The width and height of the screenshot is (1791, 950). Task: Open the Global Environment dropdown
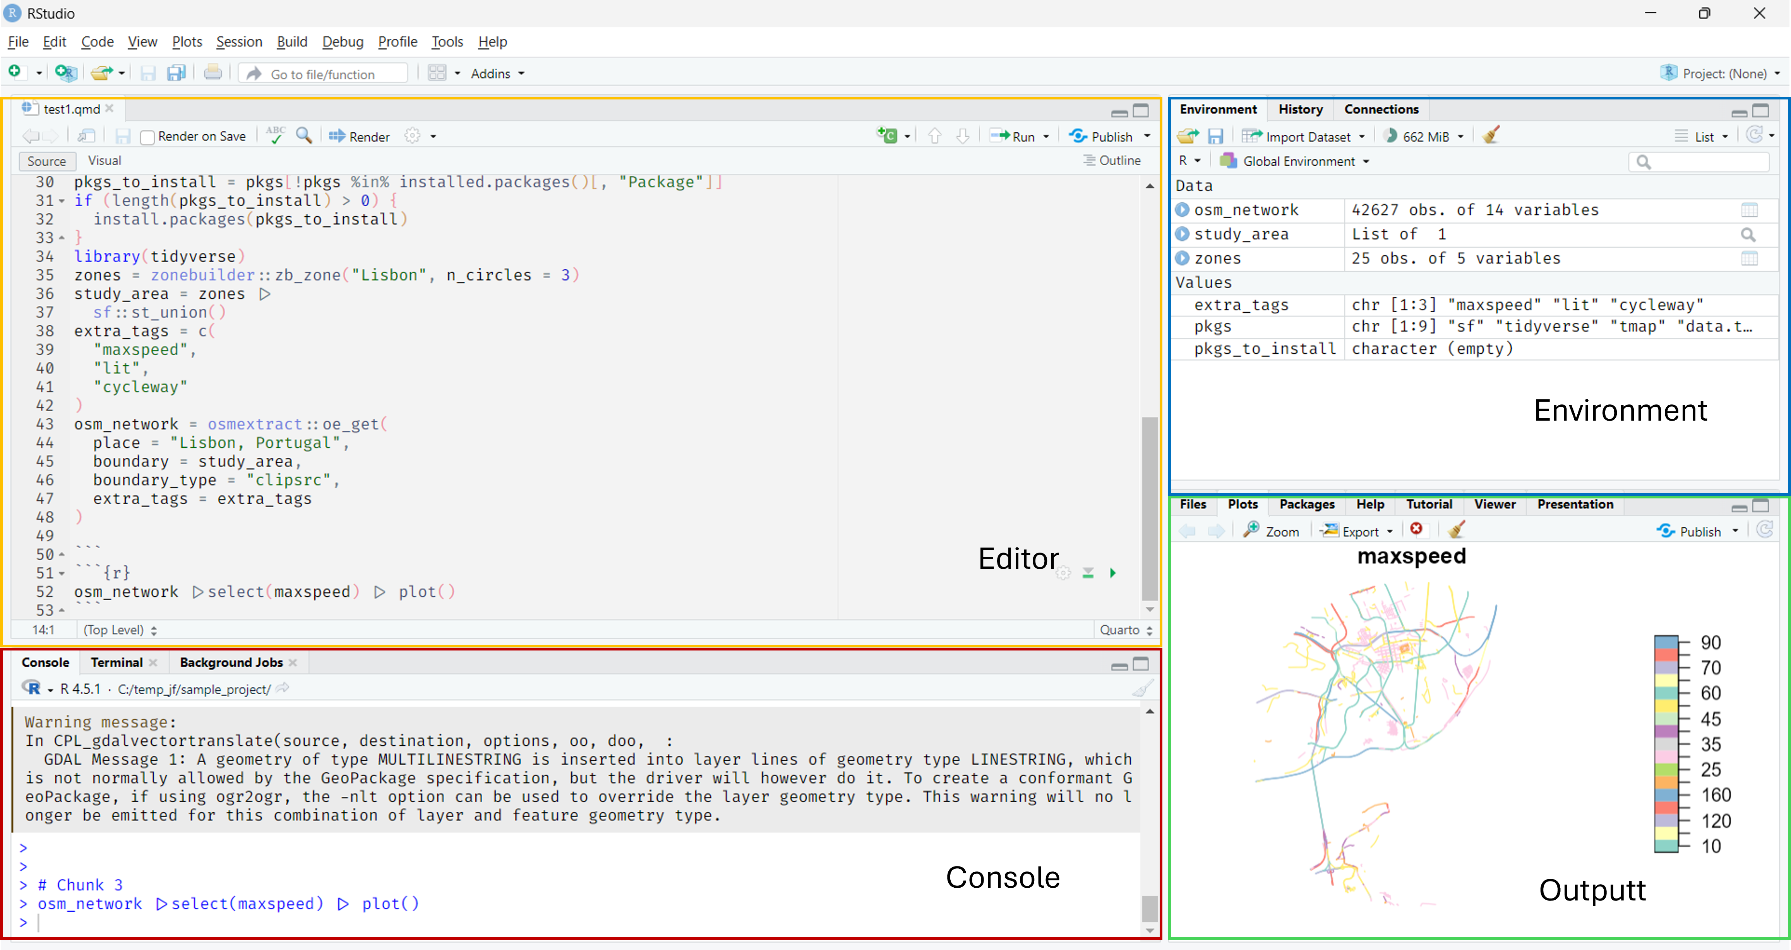pos(1299,161)
